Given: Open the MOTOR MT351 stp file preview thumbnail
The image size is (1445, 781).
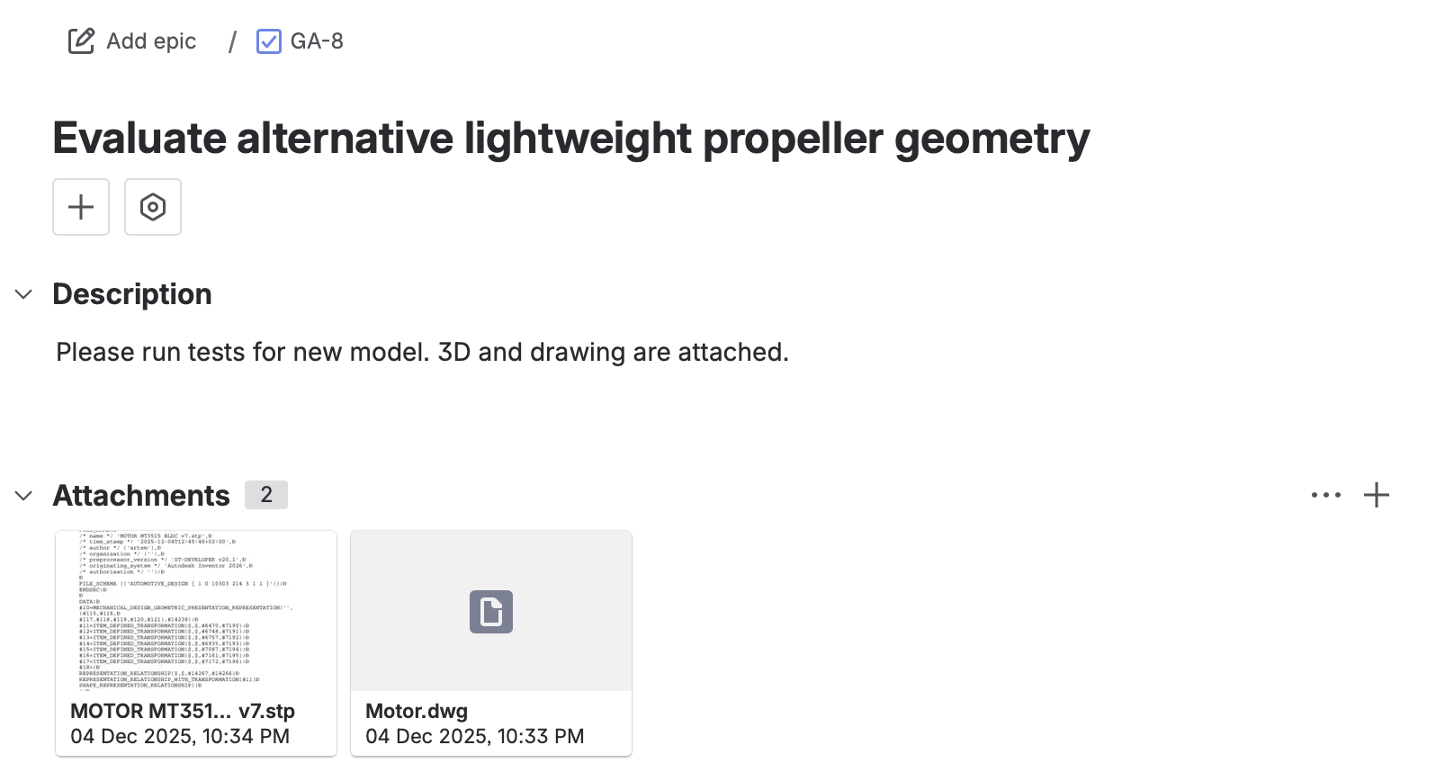Looking at the screenshot, I should tap(196, 610).
